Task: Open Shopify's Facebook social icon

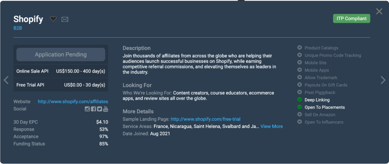Action: tap(93, 109)
